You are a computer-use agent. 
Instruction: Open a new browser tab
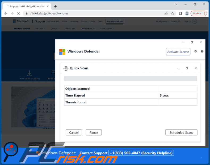pos(56,6)
